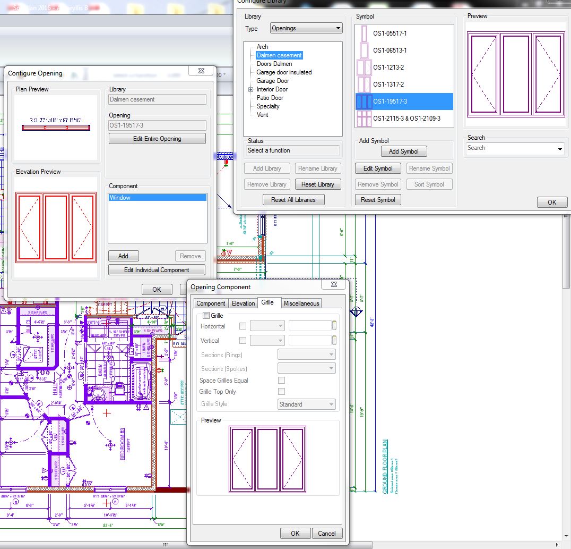Click Add Symbol button
The width and height of the screenshot is (571, 549).
click(x=404, y=151)
